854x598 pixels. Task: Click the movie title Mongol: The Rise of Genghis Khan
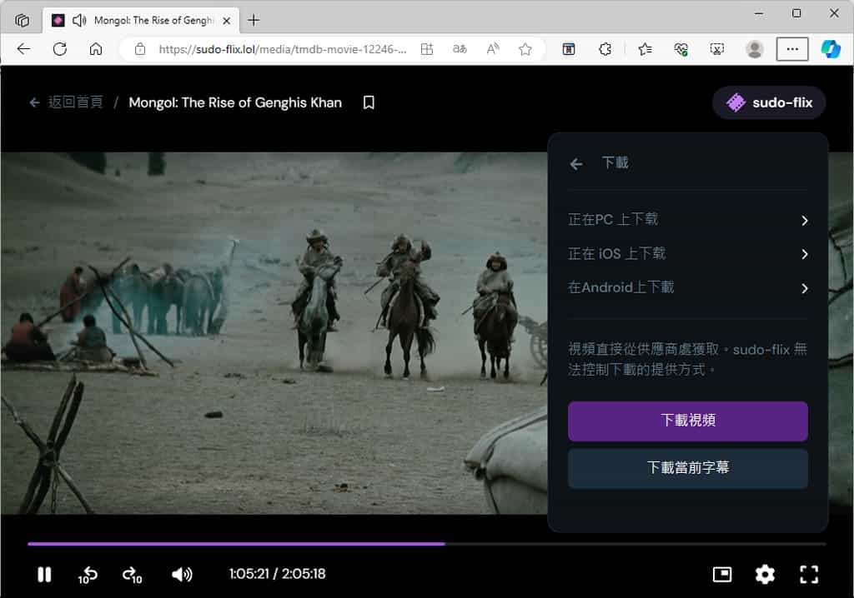pyautogui.click(x=235, y=102)
